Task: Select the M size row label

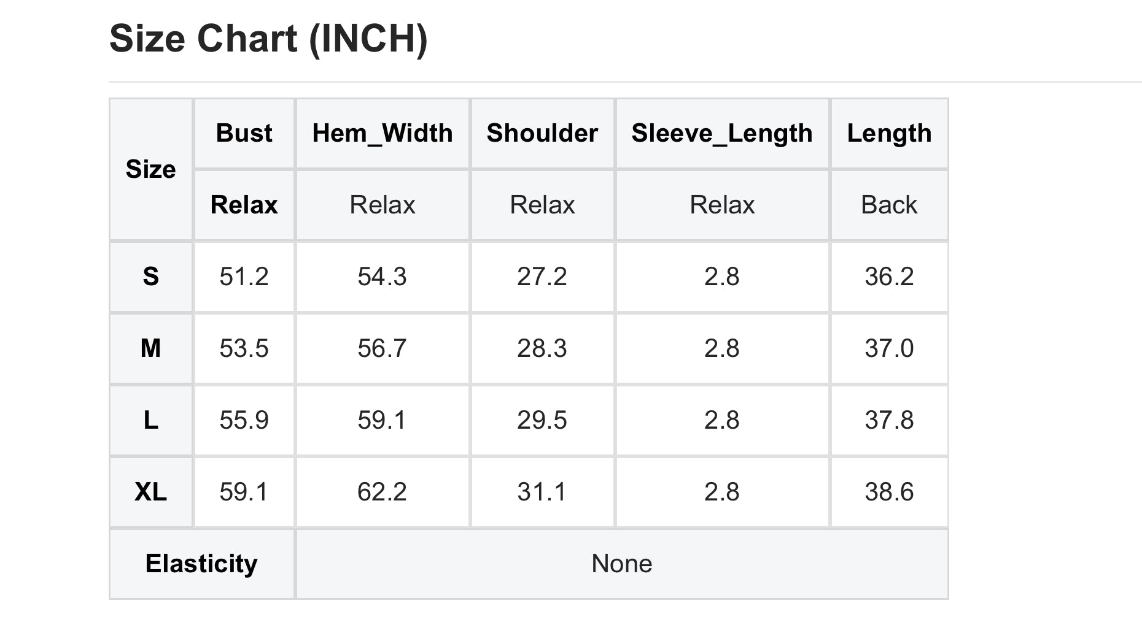Action: [x=150, y=348]
